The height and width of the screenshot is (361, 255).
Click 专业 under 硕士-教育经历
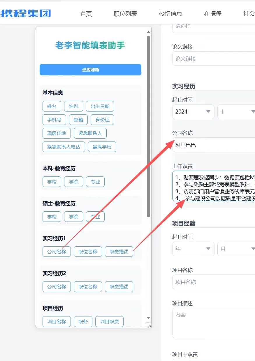95,217
